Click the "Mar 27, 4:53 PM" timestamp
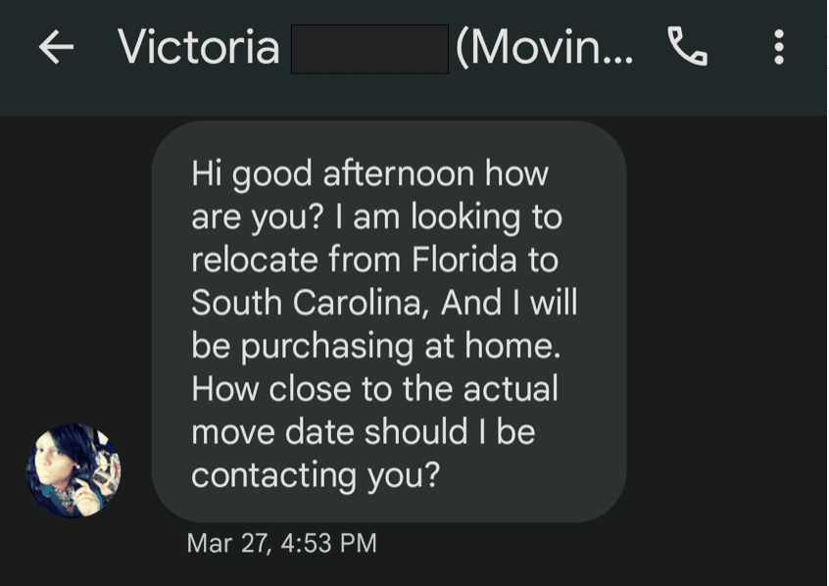The height and width of the screenshot is (586, 829). [x=281, y=543]
